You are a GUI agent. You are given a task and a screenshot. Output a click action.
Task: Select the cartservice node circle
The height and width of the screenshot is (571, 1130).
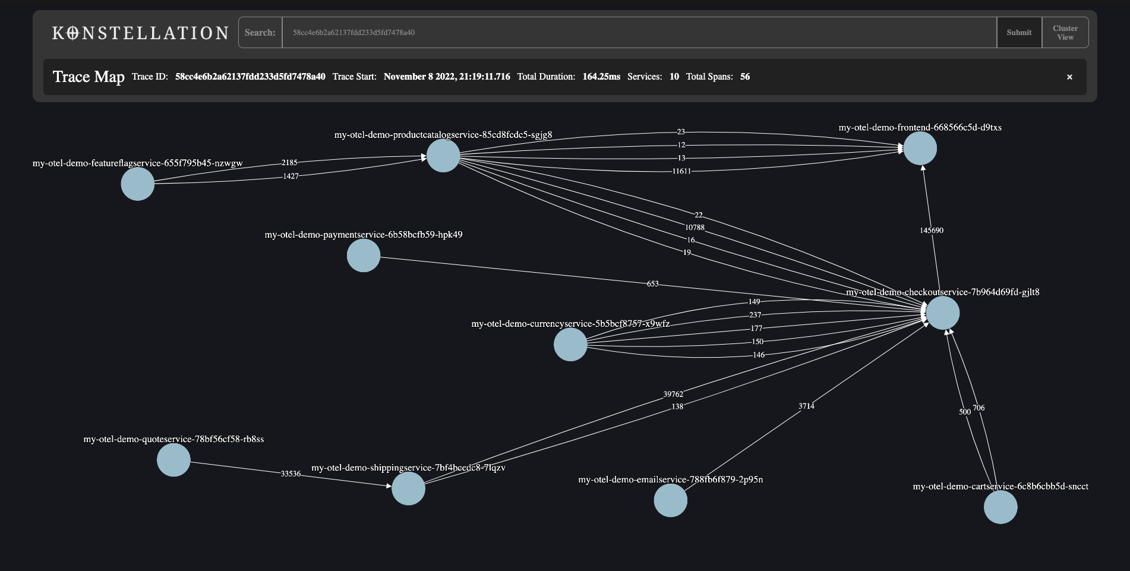click(x=1000, y=507)
